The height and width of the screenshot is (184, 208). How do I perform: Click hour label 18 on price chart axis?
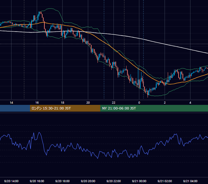[62, 103]
